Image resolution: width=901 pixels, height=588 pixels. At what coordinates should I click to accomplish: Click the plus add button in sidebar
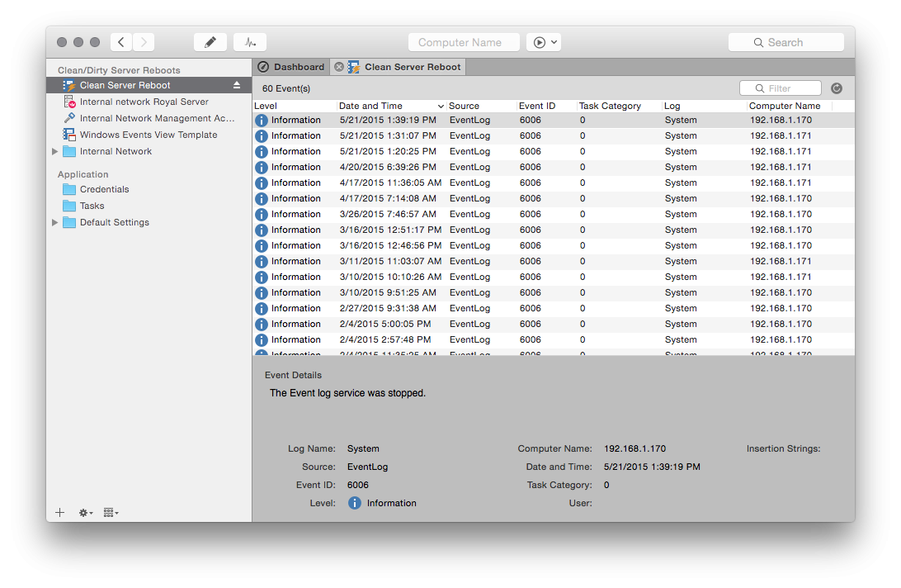(x=59, y=513)
